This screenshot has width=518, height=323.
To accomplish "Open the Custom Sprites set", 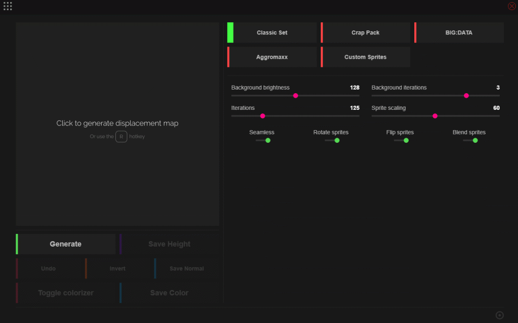I will (365, 57).
